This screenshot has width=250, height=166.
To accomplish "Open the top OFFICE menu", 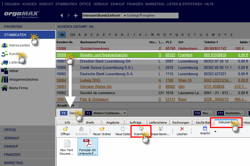I will (85, 4).
